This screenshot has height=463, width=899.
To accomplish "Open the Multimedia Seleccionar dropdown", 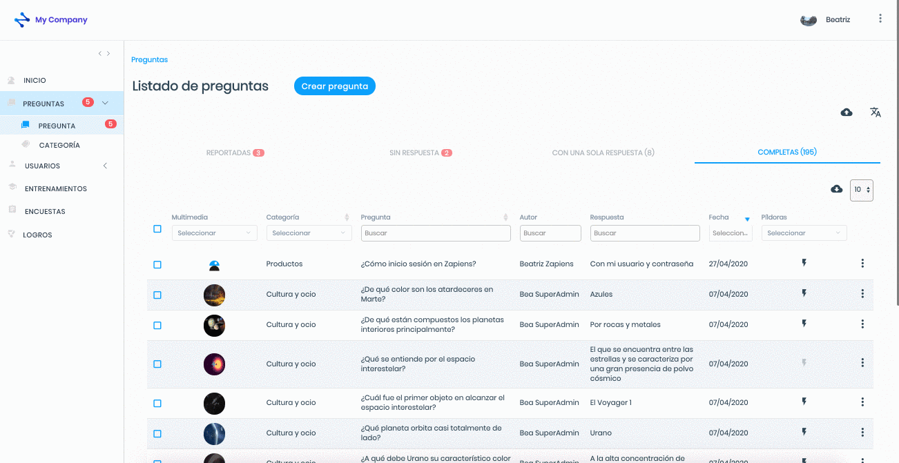I will click(214, 233).
